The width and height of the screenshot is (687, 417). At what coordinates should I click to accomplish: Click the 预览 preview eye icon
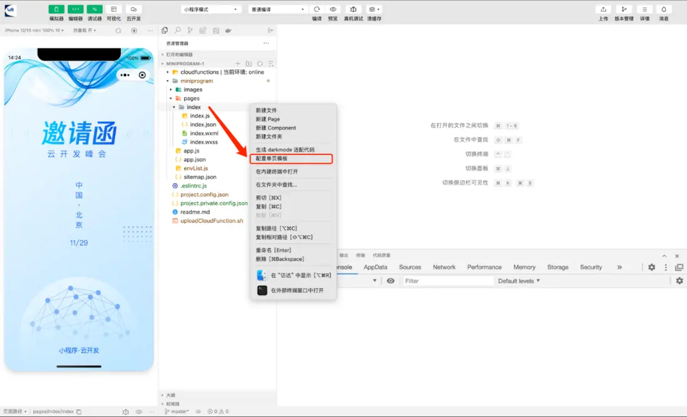click(333, 9)
